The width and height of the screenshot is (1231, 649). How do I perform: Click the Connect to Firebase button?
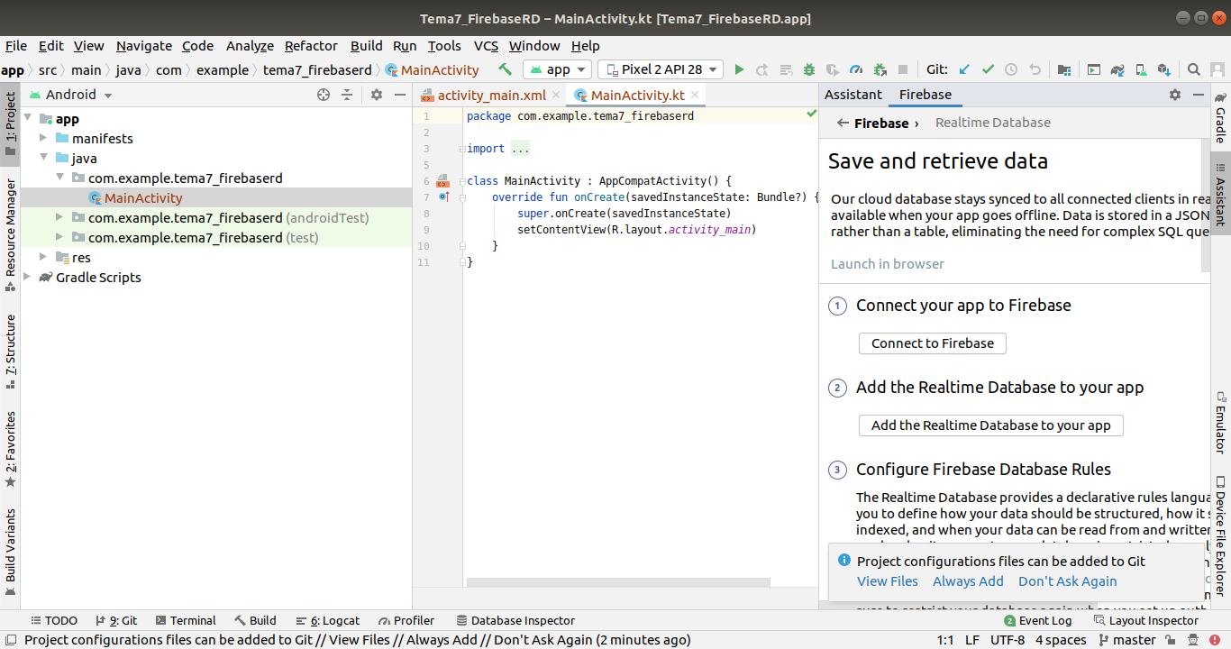pos(932,343)
